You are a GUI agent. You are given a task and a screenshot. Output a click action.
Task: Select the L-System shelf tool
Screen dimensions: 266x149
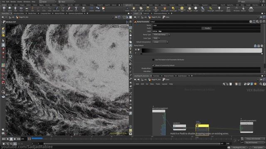pyautogui.click(x=91, y=9)
